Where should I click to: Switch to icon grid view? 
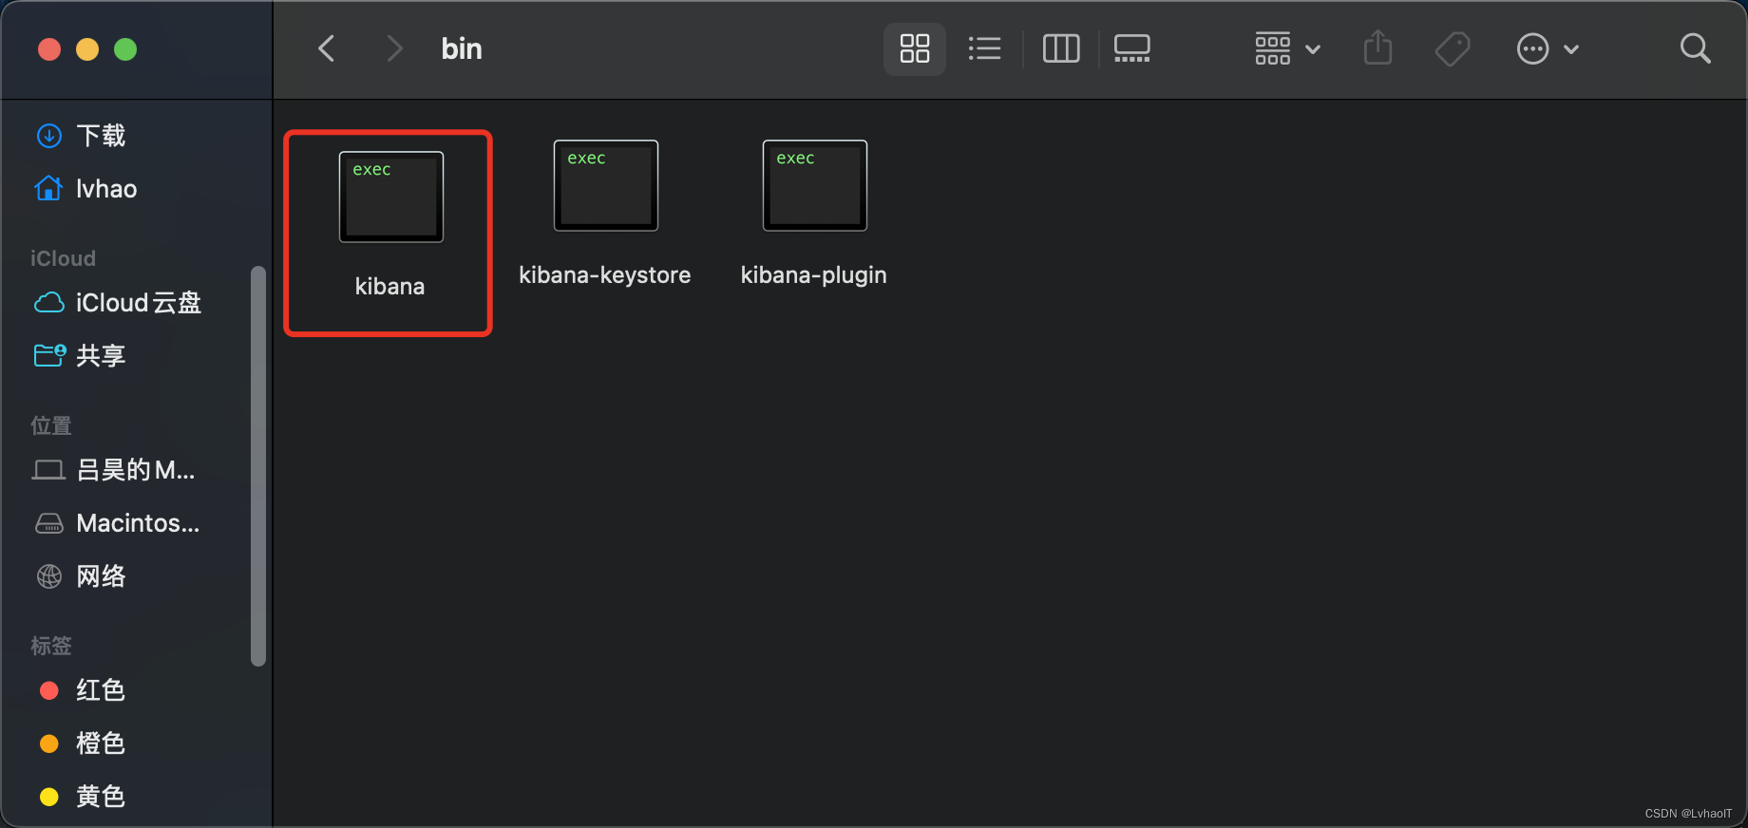[x=915, y=48]
